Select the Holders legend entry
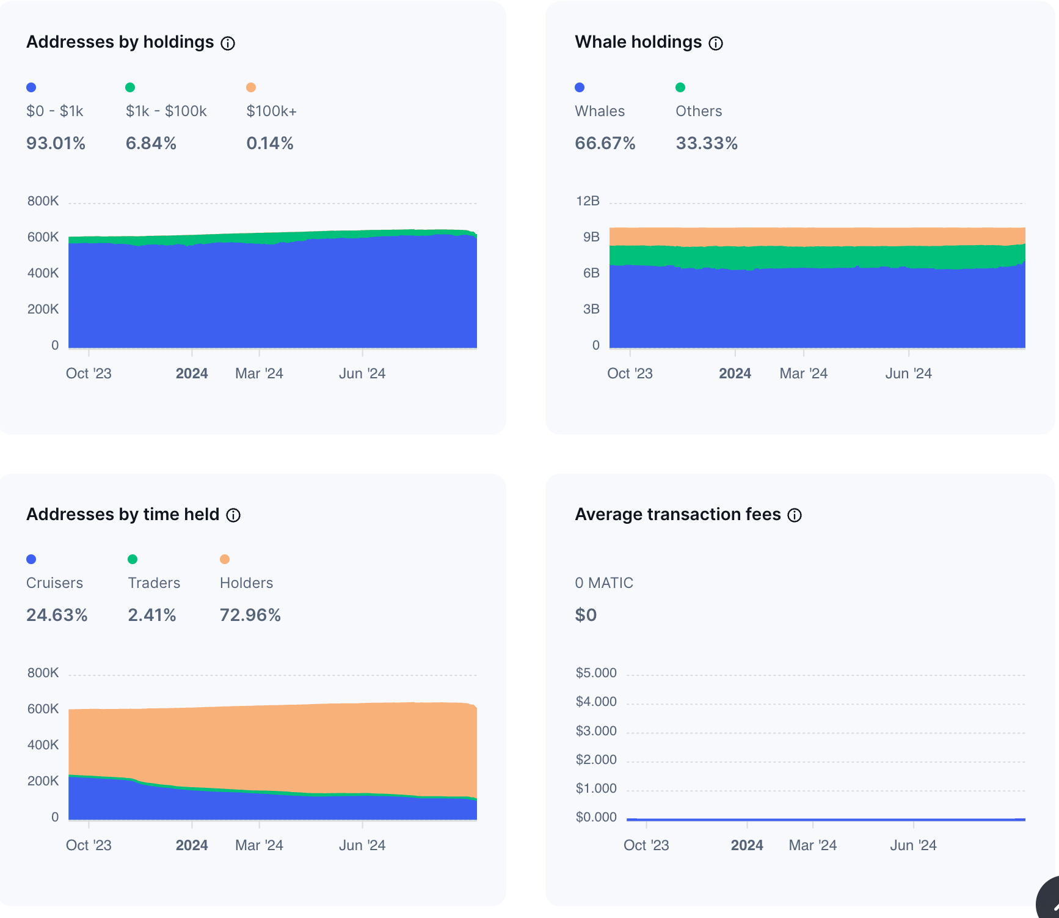This screenshot has width=1059, height=918. click(x=246, y=583)
